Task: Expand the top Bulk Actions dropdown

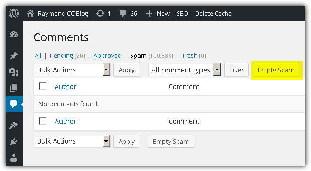Action: [x=72, y=70]
